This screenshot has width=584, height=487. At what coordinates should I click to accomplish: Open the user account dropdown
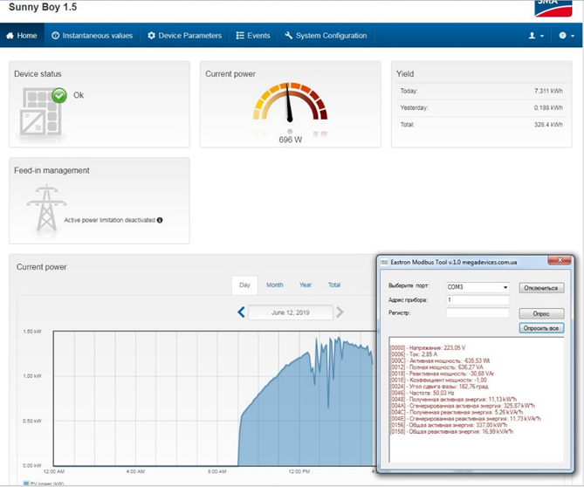[536, 36]
